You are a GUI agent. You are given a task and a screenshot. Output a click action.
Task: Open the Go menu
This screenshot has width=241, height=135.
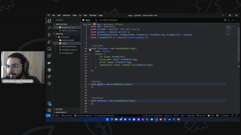tap(80, 15)
